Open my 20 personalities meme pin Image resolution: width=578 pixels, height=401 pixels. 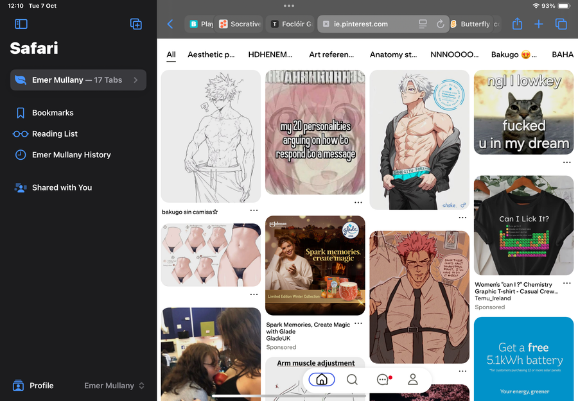pos(315,132)
